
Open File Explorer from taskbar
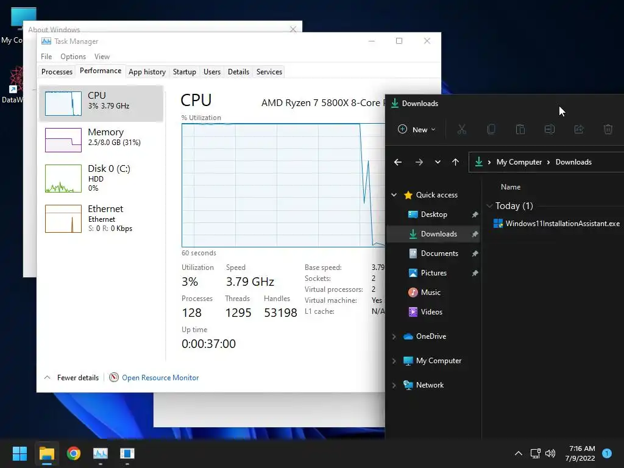click(46, 453)
